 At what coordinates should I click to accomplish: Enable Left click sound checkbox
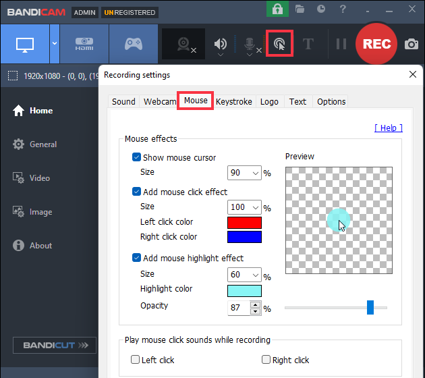click(136, 360)
